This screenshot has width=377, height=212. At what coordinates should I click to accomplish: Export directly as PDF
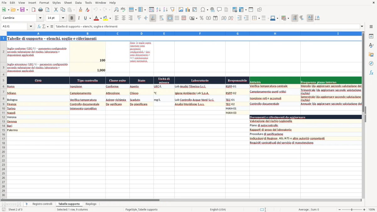point(34,10)
